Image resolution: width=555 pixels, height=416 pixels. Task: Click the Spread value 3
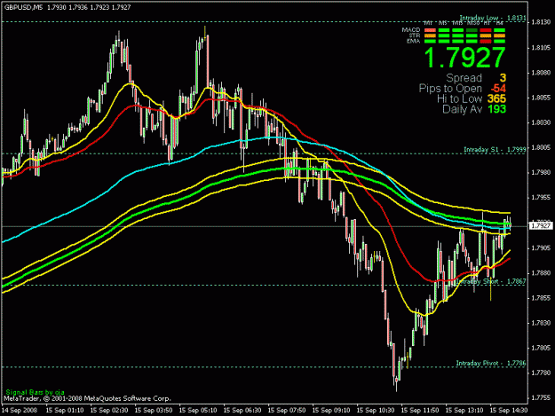[x=503, y=78]
